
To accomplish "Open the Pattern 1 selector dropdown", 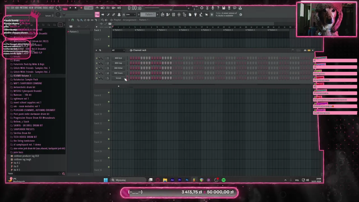I will [148, 14].
